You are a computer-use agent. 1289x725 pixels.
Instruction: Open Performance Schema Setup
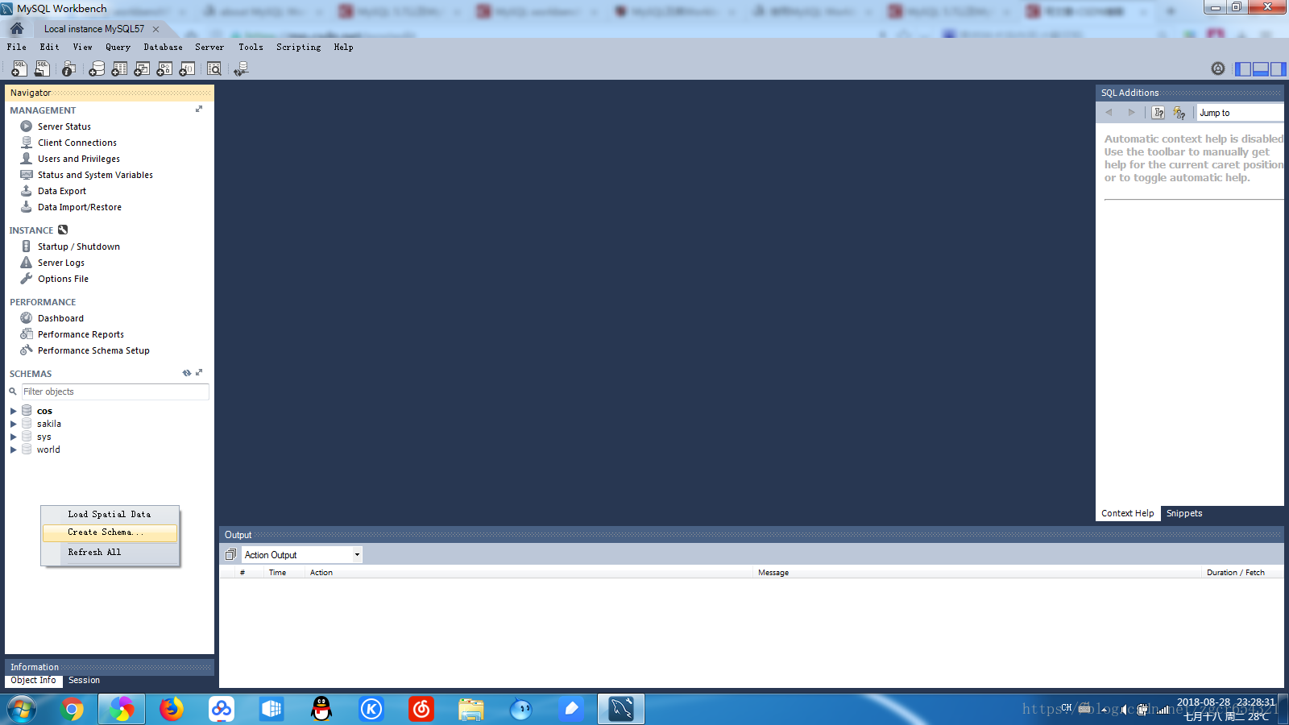pos(93,350)
